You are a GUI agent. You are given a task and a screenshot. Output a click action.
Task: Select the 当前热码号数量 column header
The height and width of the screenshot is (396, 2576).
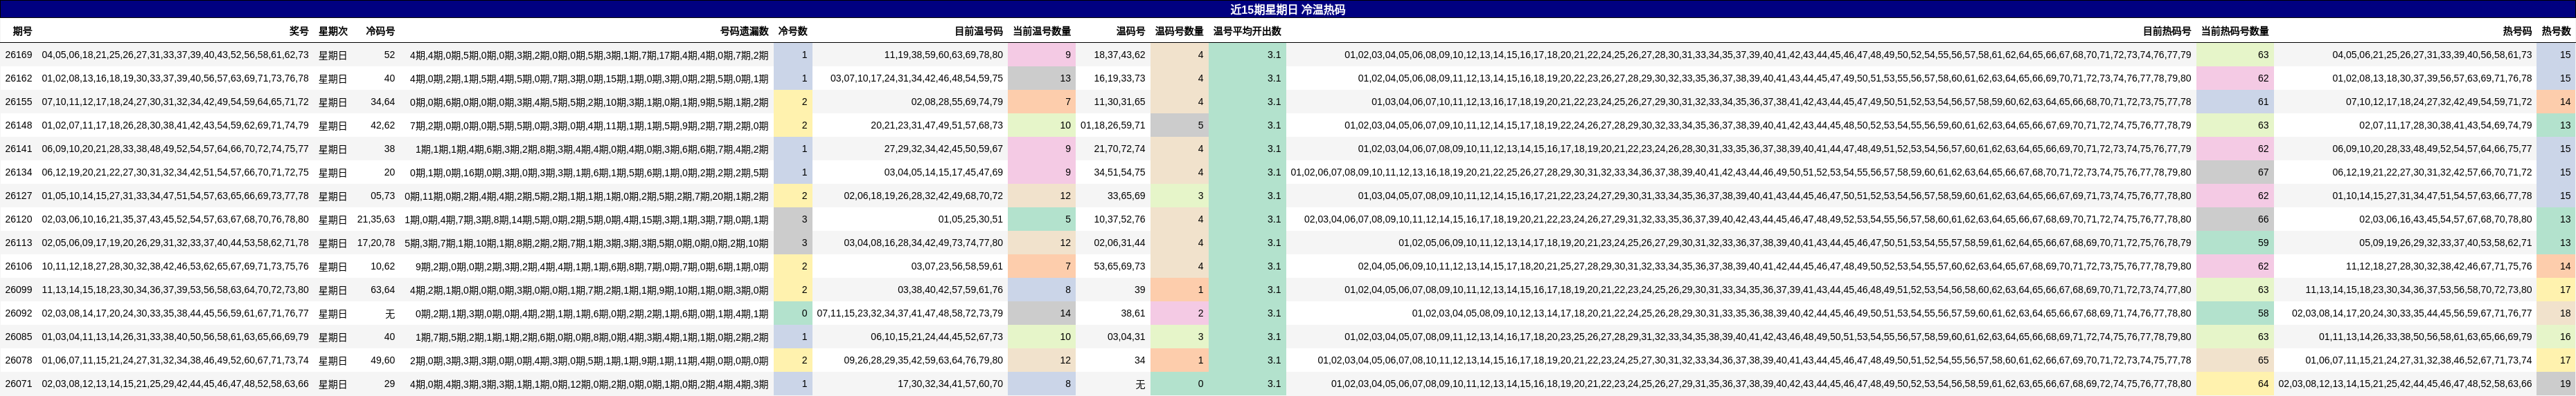(x=2234, y=32)
